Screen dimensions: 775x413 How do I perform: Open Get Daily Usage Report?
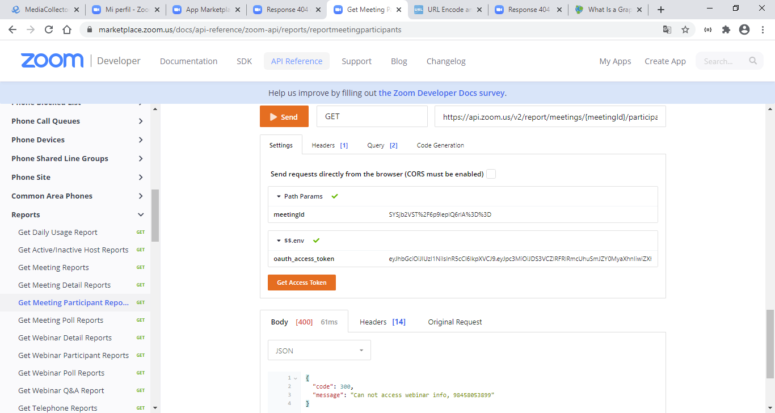click(58, 232)
